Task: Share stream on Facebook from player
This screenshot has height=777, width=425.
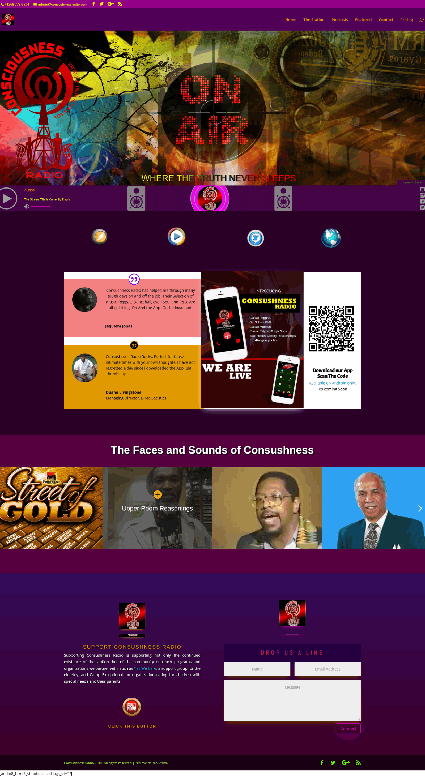Action: click(x=422, y=202)
